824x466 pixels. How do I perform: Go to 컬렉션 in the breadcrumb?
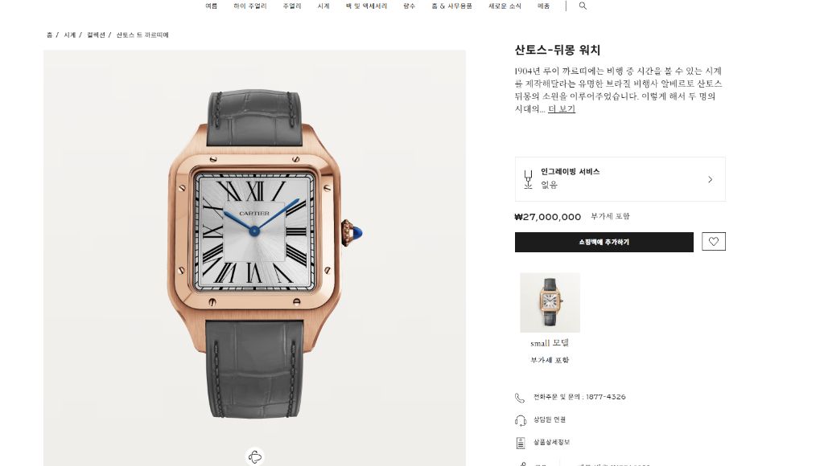[96, 35]
